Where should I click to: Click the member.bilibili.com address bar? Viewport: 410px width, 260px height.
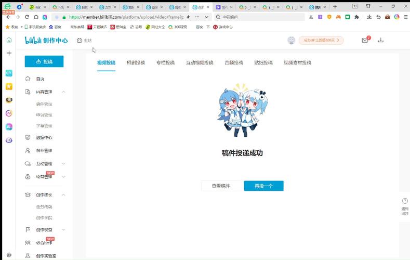coord(126,17)
